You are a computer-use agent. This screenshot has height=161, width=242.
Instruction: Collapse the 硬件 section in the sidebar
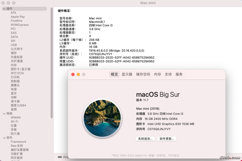(x=4, y=9)
